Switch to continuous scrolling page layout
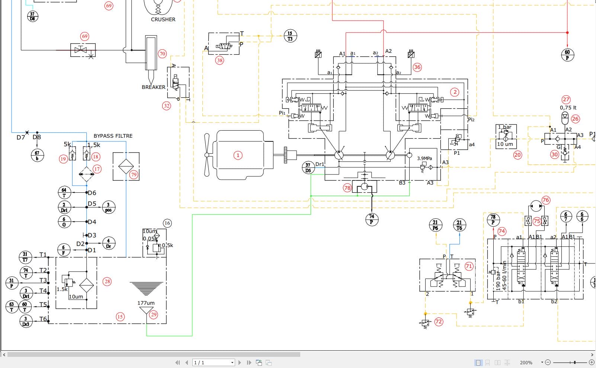Screen dimensions: 596x368 click(488, 362)
